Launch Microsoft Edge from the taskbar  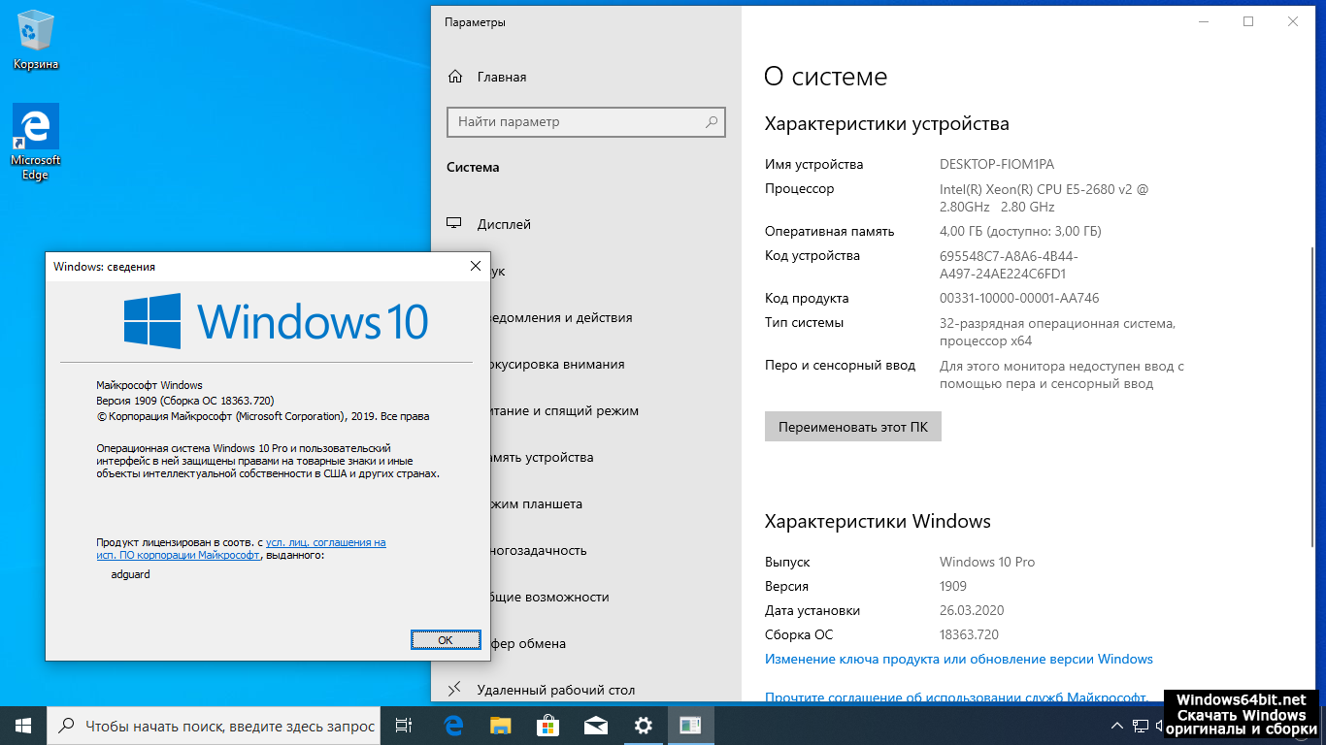(453, 726)
